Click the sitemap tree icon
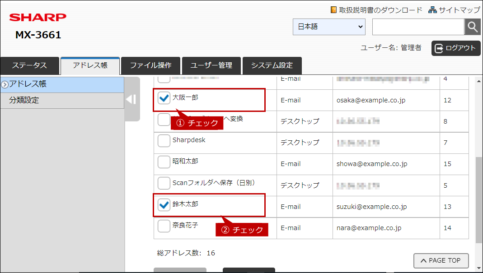 coord(432,10)
